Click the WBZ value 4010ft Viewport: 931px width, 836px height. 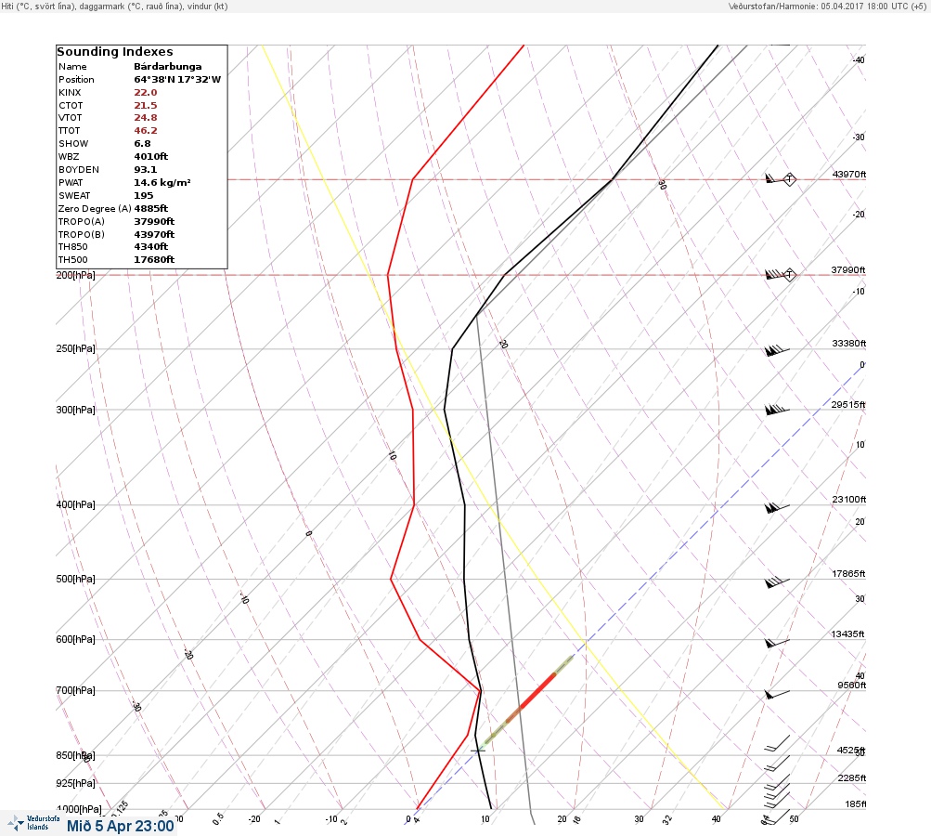[x=150, y=157]
